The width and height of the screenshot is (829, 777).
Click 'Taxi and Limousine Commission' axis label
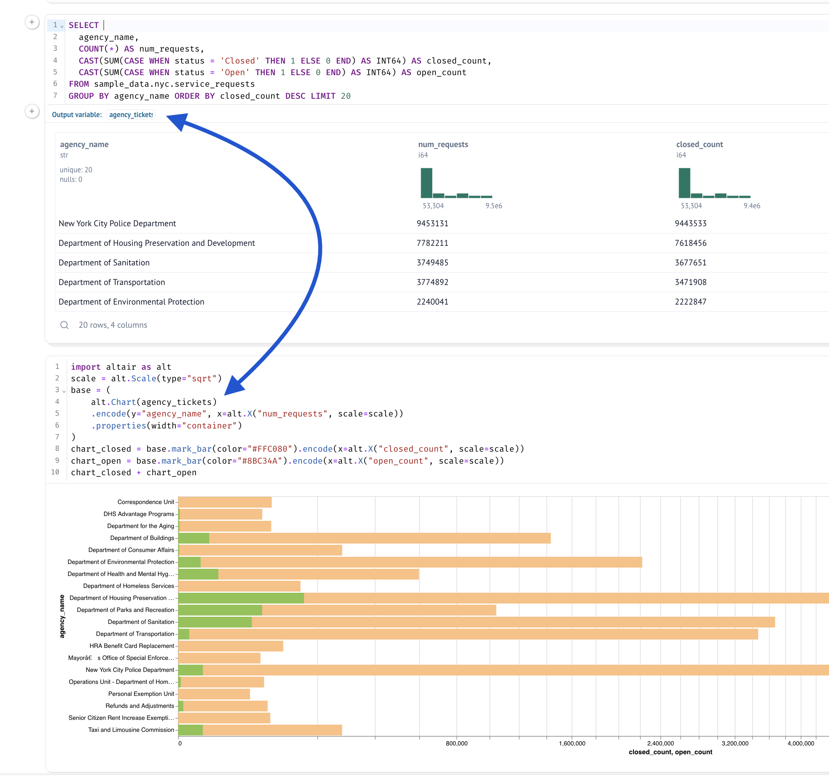[131, 730]
